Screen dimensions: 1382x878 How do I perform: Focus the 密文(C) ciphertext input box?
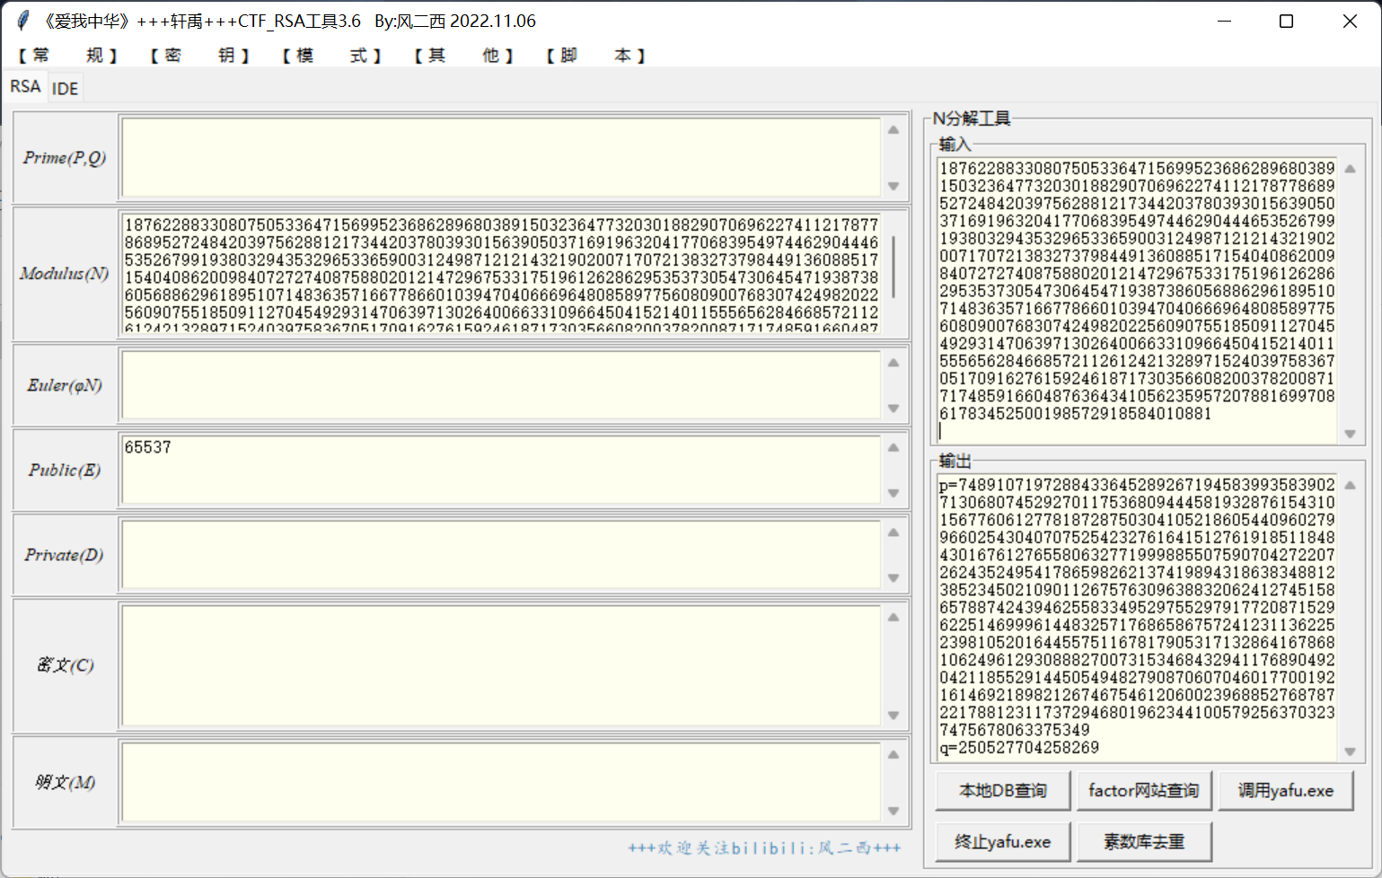click(500, 665)
